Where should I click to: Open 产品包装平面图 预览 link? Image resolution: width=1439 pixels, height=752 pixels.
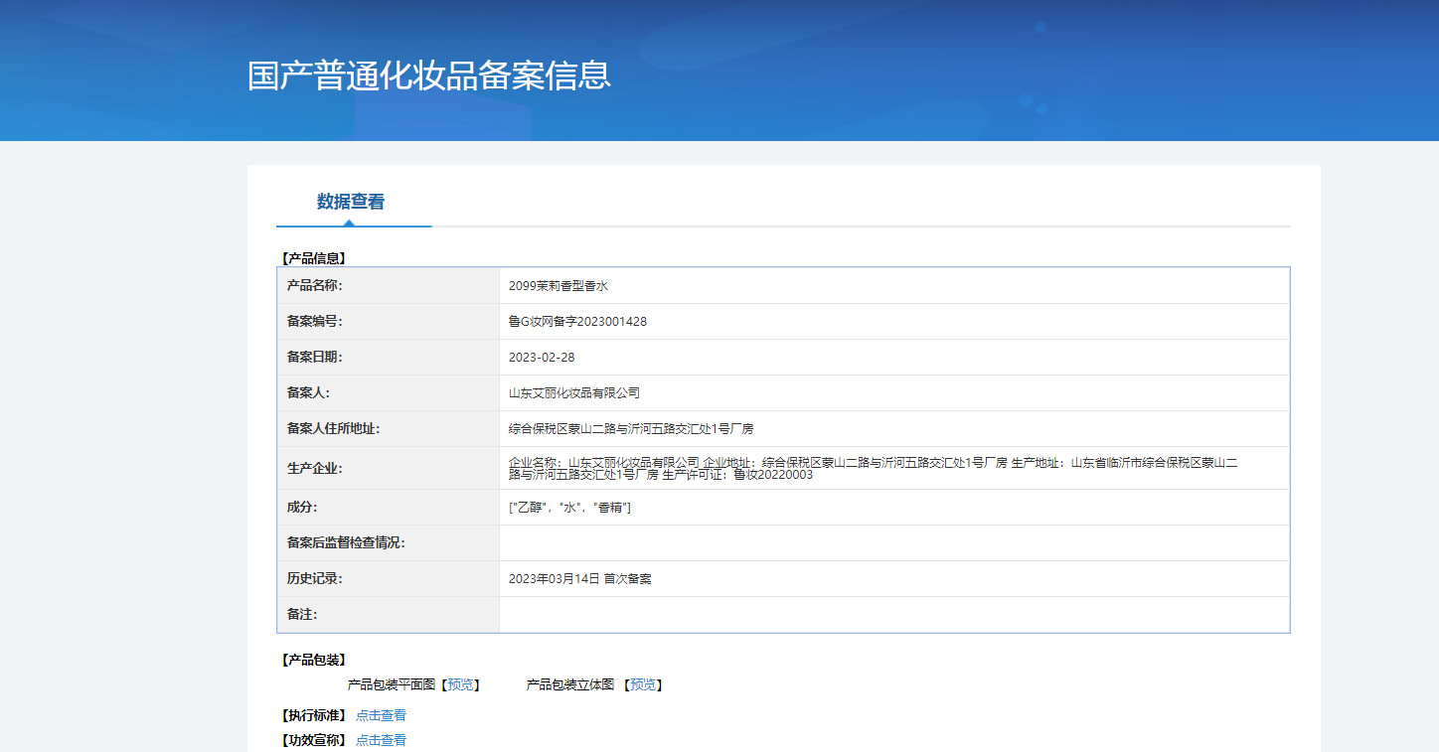coord(460,684)
